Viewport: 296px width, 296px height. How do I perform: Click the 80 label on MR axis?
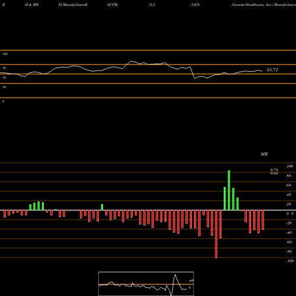click(x=289, y=176)
